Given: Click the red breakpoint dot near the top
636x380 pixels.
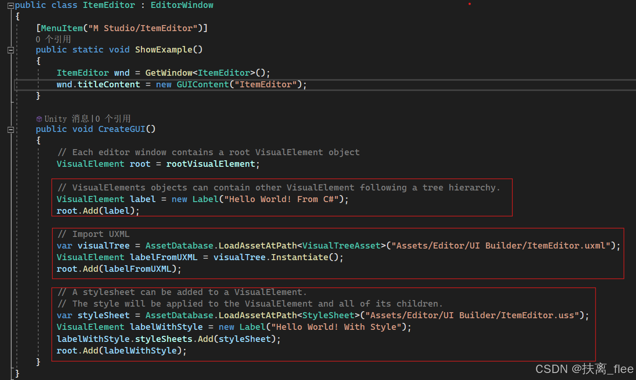Looking at the screenshot, I should 469,4.
